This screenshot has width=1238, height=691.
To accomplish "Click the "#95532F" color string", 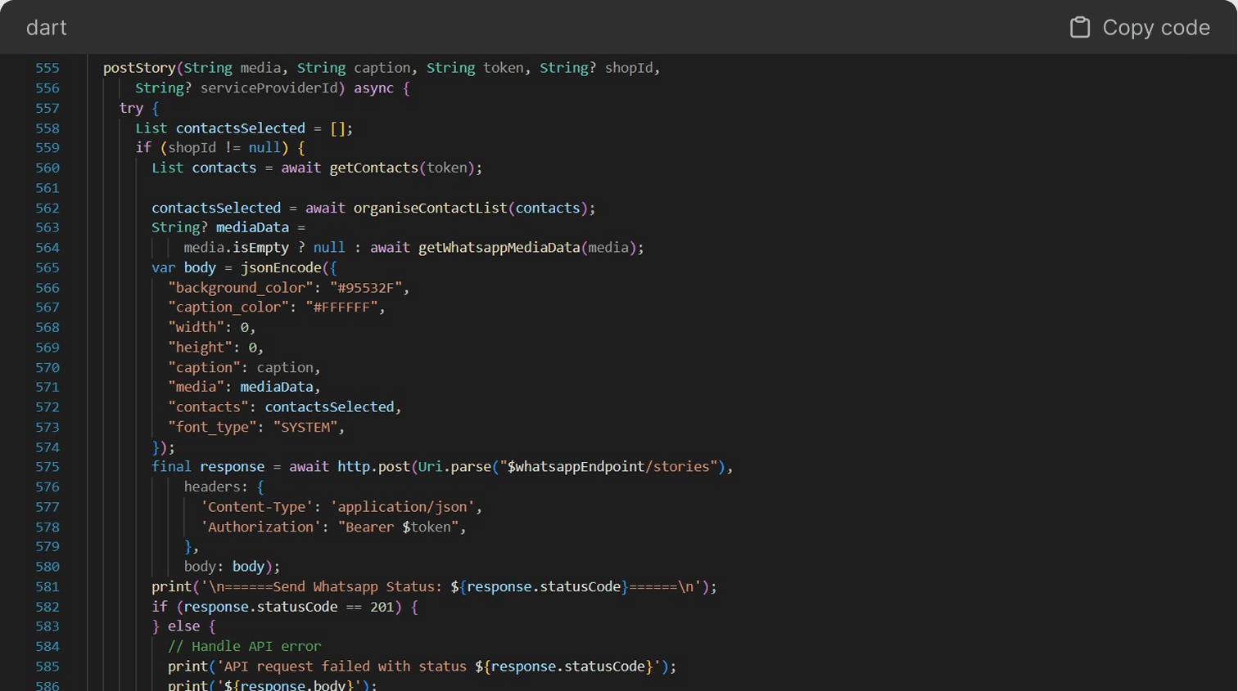I will (366, 288).
